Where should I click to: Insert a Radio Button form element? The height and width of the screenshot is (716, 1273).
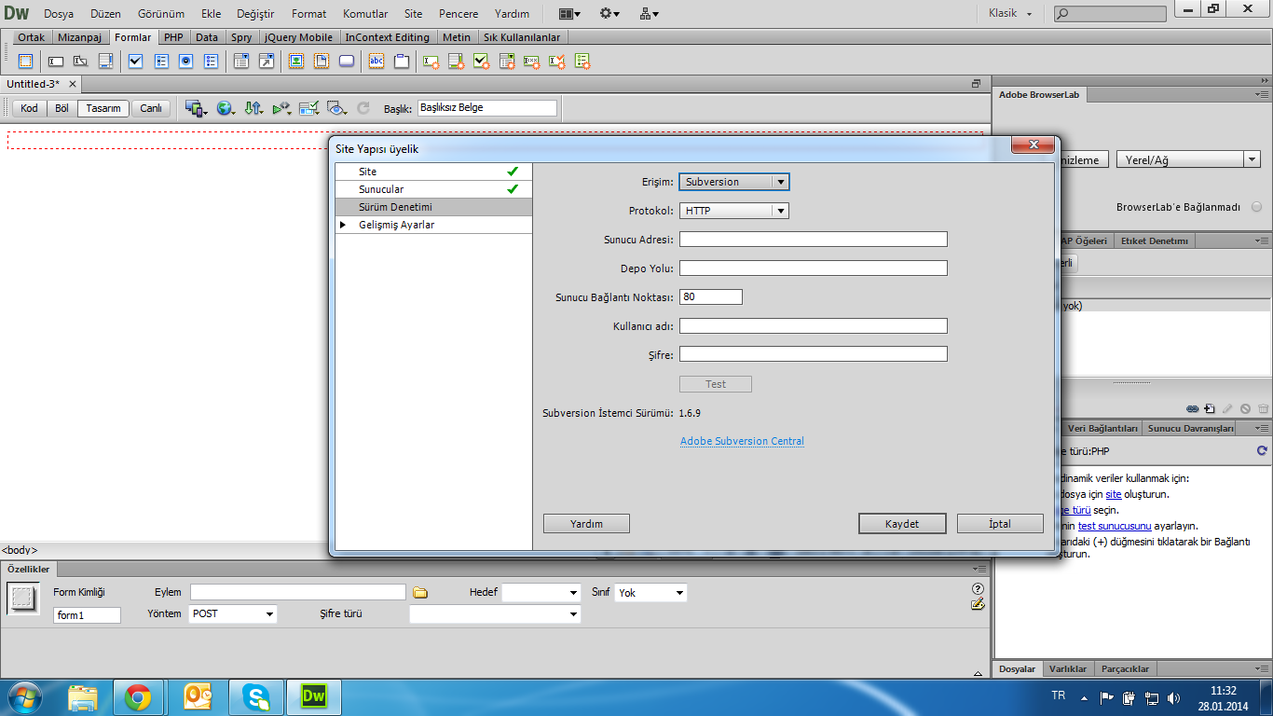point(186,62)
